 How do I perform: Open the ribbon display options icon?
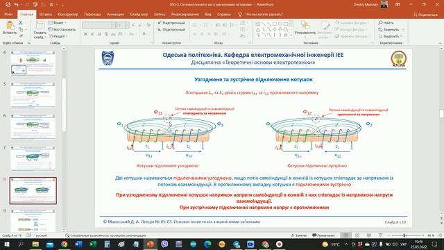click(398, 5)
